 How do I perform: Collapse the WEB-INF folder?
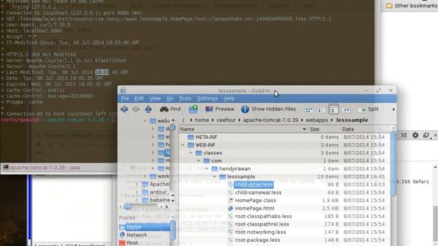point(183,145)
